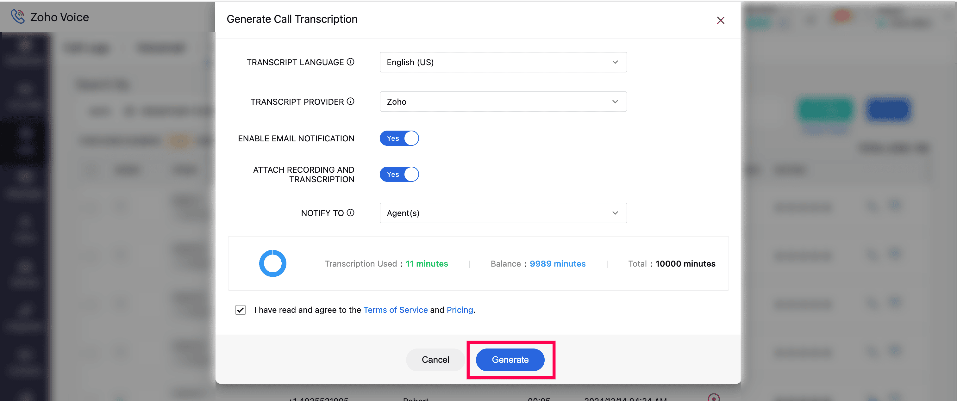The image size is (957, 401).
Task: Open the Notify To dropdown
Action: coord(503,213)
